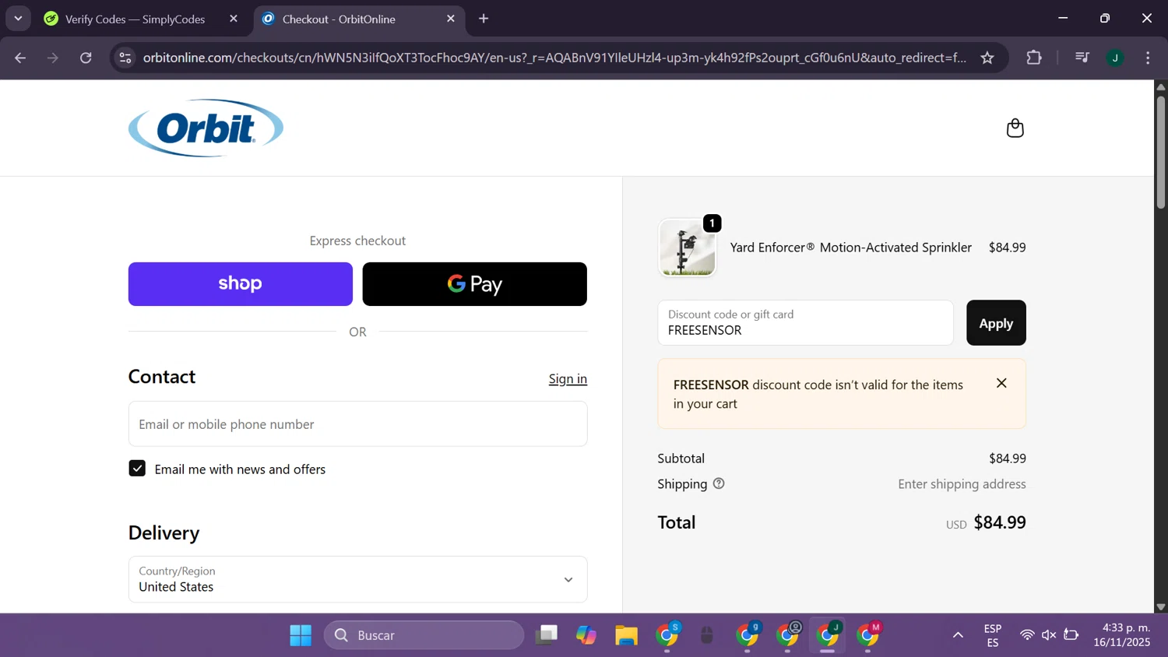This screenshot has width=1168, height=657.
Task: Switch ESP ES keyboard language
Action: point(992,635)
